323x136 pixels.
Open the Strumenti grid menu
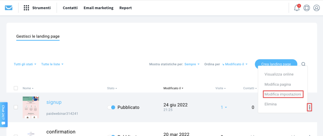(26, 8)
